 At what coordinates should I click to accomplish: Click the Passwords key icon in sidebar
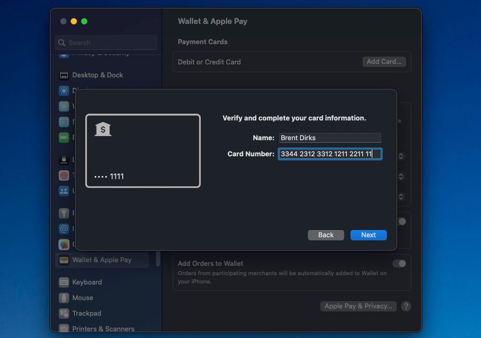pyautogui.click(x=64, y=213)
